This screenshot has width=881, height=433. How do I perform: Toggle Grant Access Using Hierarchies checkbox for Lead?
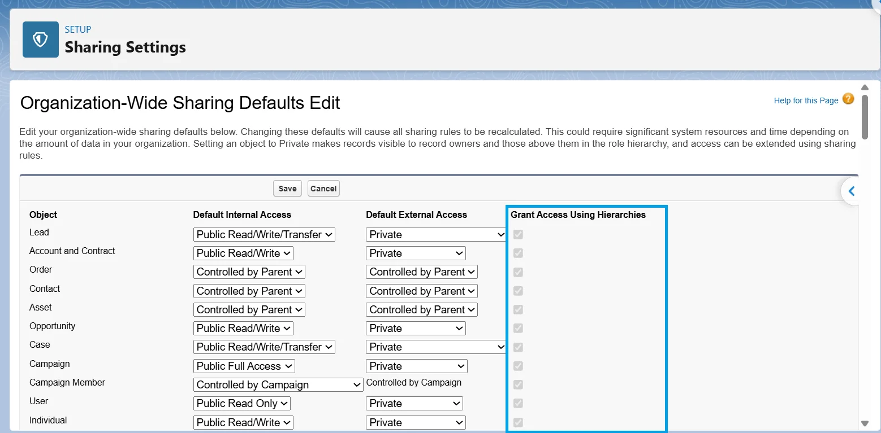518,234
